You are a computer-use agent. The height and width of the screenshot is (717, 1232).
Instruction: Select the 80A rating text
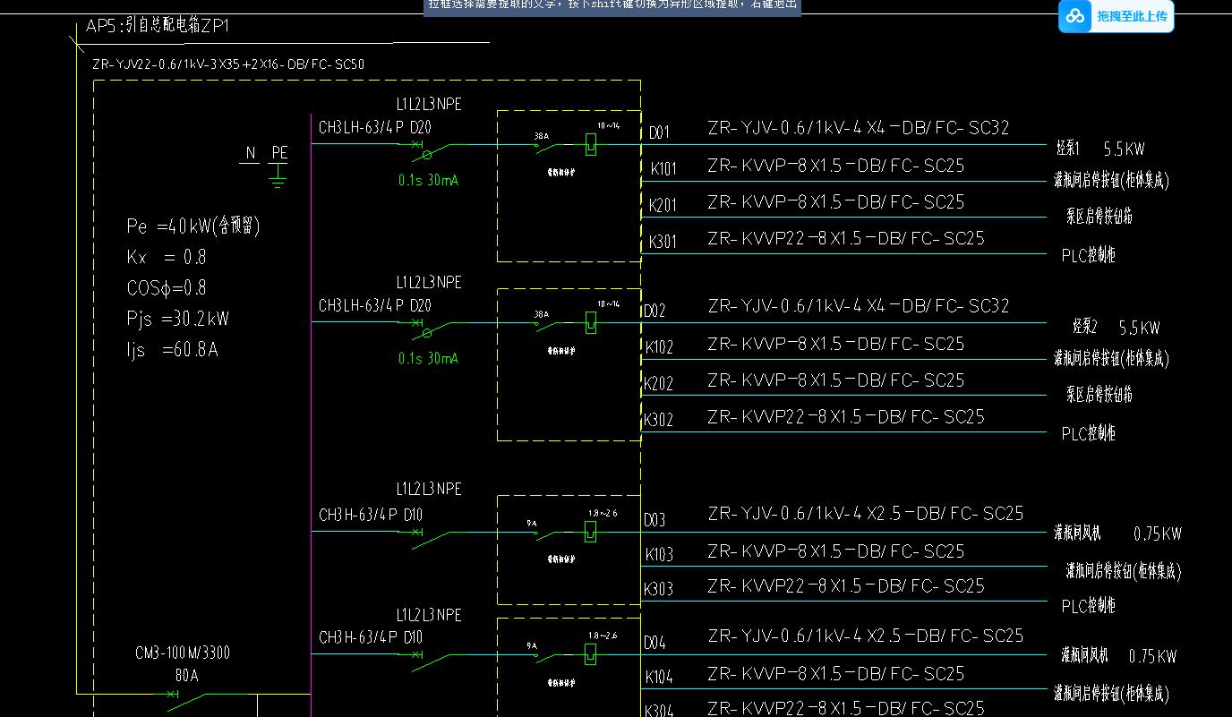pyautogui.click(x=186, y=676)
